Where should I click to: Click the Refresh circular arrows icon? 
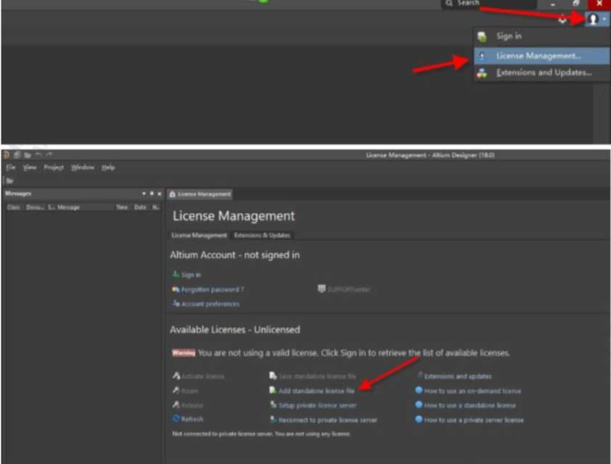coord(176,418)
